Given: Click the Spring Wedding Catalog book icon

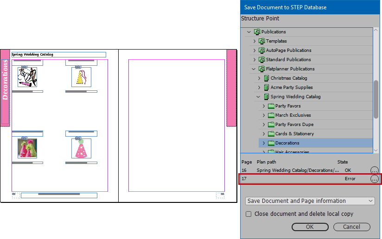Looking at the screenshot, I should tap(267, 97).
